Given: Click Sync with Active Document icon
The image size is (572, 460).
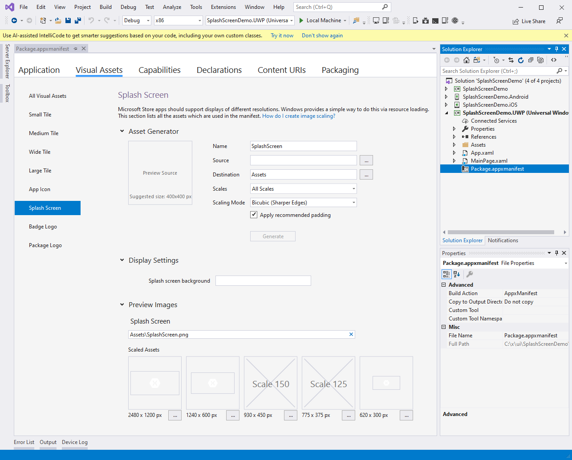Looking at the screenshot, I should point(511,60).
